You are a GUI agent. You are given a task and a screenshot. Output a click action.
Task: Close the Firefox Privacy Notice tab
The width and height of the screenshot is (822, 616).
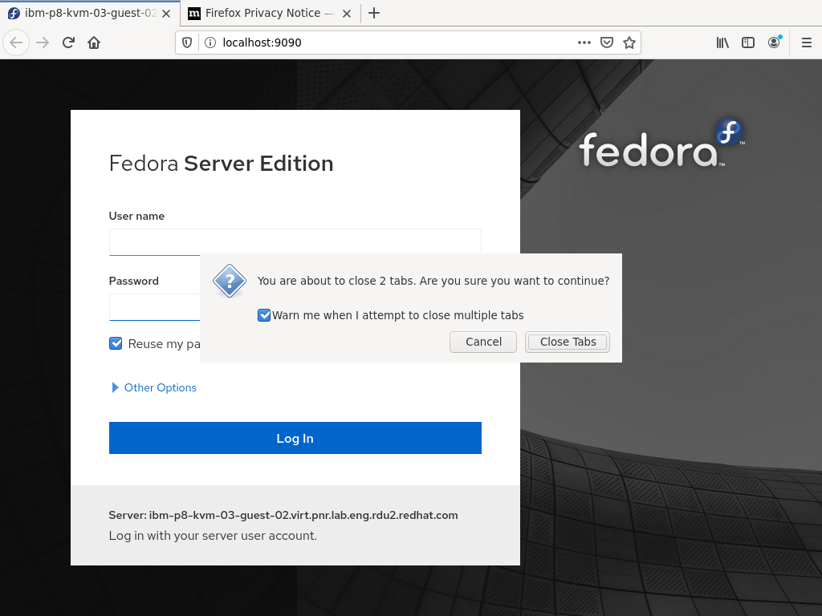click(x=347, y=14)
